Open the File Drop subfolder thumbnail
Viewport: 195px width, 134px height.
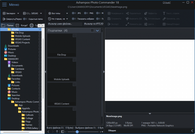pyautogui.click(x=62, y=45)
